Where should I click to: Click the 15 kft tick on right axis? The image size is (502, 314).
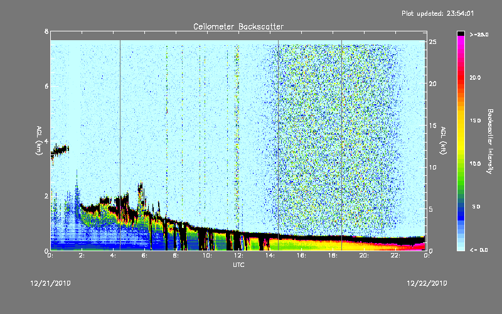433,126
